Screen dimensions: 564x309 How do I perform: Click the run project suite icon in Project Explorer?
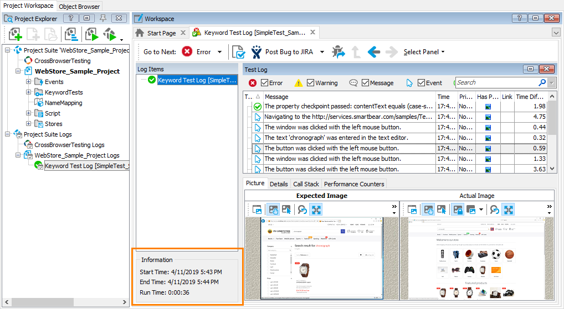click(x=91, y=35)
